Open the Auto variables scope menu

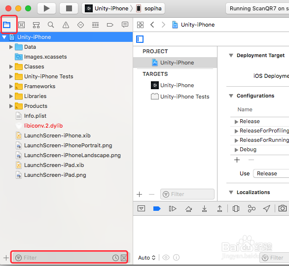(x=146, y=257)
